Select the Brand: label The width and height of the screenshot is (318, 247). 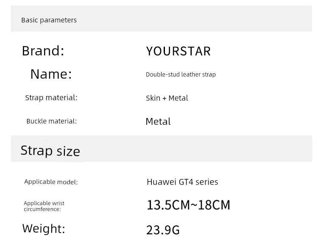point(43,51)
